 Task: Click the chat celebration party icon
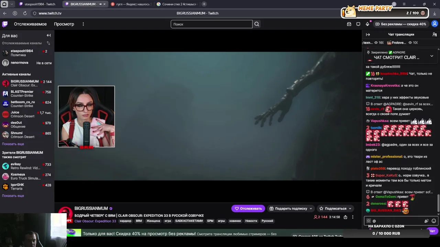coord(426,221)
